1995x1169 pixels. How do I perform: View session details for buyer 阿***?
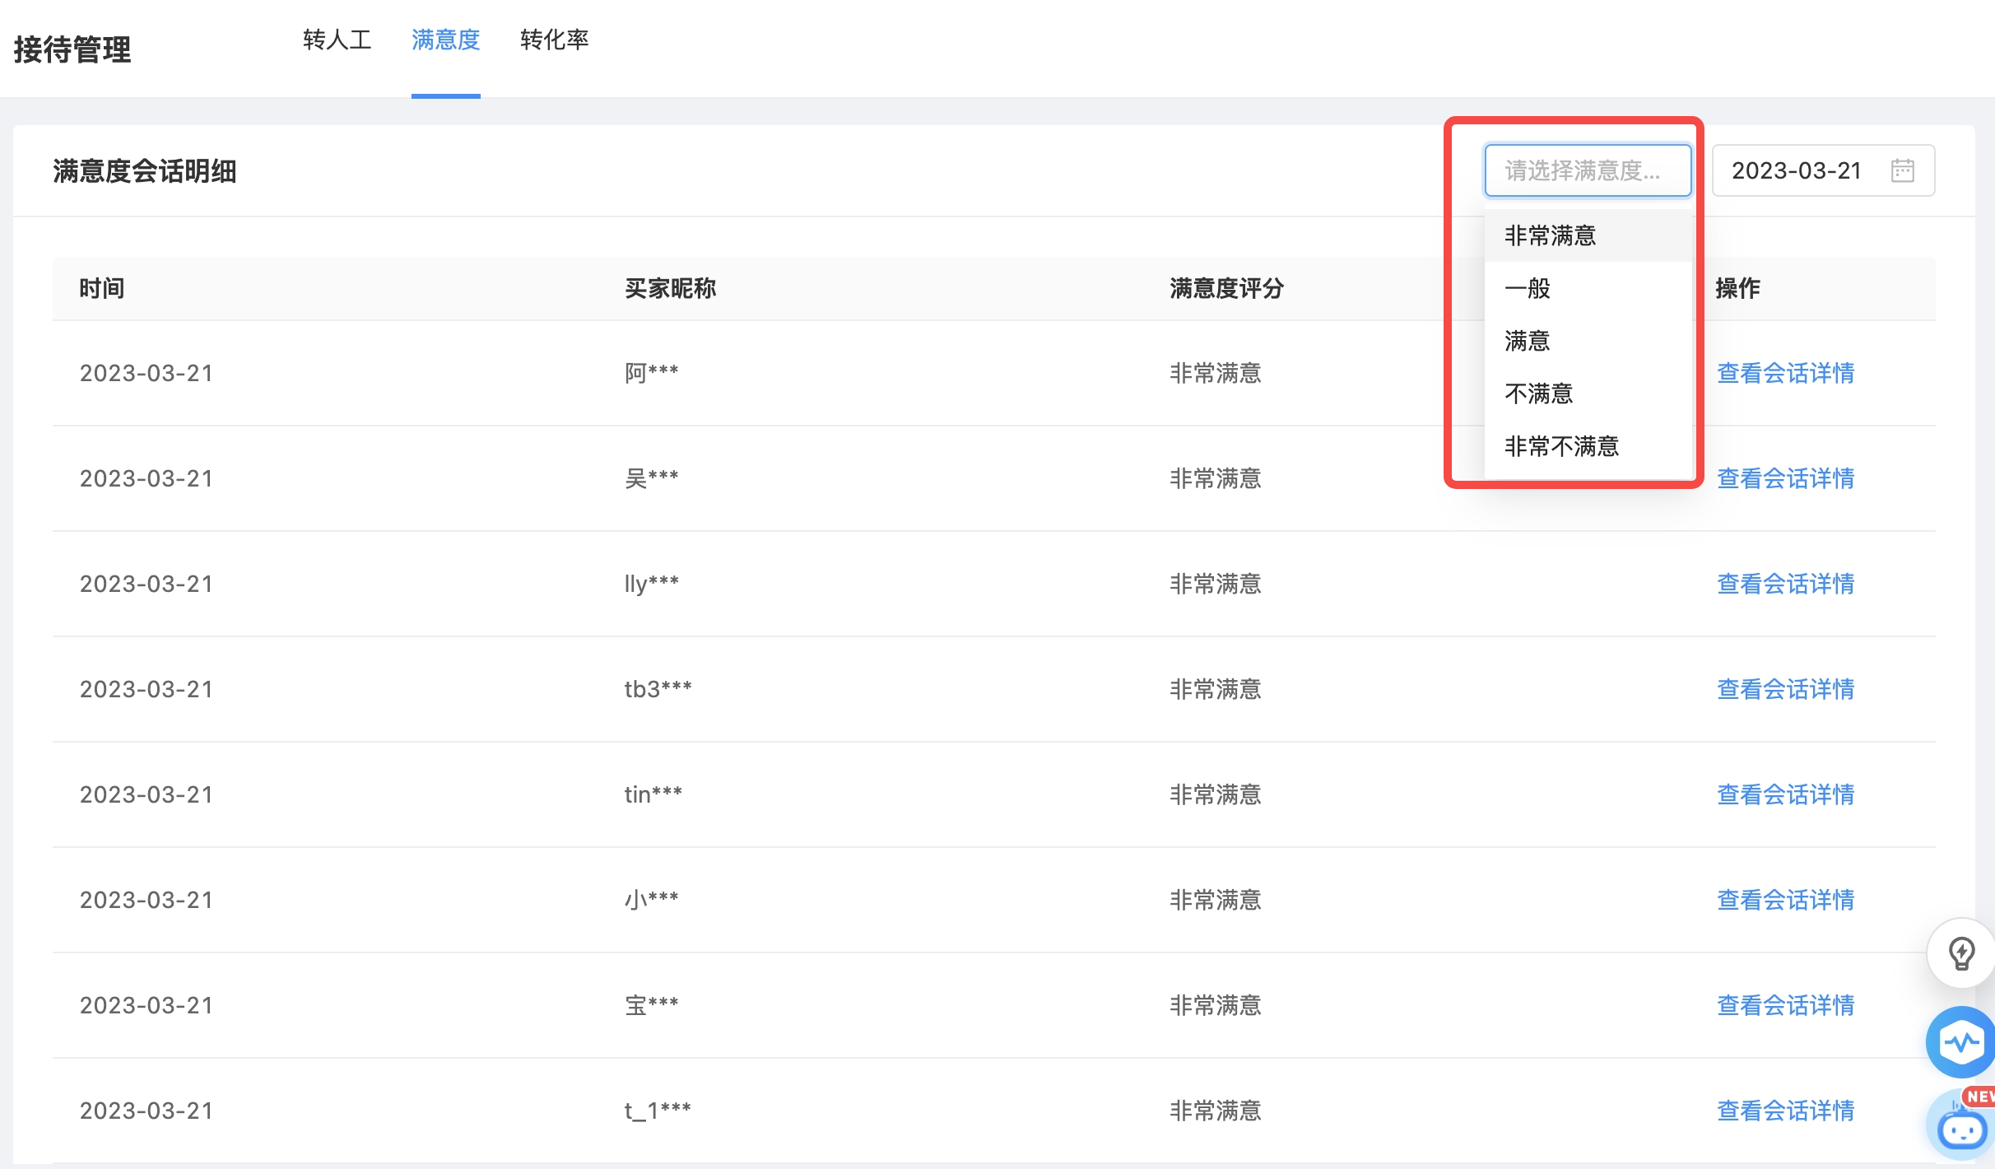[x=1785, y=373]
